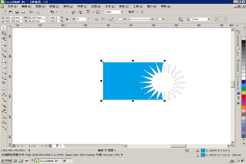Expand the document color profile info arrow
Viewport: 246px width, 164px height.
point(122,155)
